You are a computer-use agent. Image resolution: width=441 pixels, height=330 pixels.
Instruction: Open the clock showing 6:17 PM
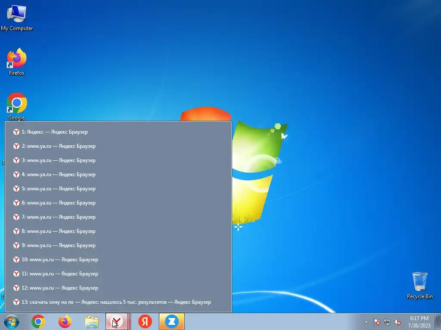(x=419, y=322)
